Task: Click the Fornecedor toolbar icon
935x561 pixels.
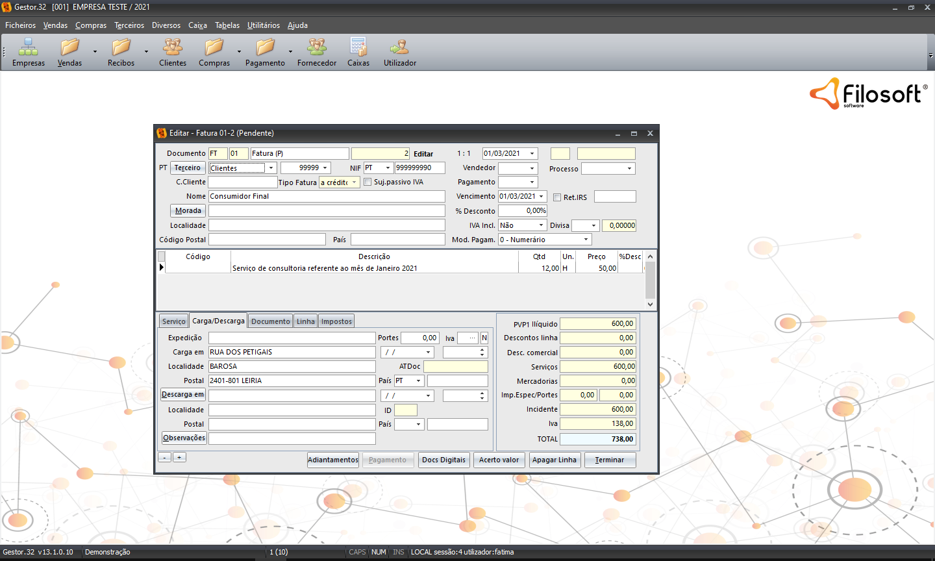Action: click(317, 48)
